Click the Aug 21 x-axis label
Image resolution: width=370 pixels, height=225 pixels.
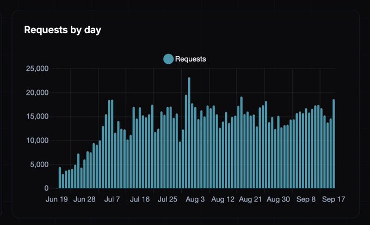point(250,199)
